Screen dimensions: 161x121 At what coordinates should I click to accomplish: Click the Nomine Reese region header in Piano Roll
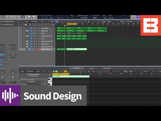point(71,76)
